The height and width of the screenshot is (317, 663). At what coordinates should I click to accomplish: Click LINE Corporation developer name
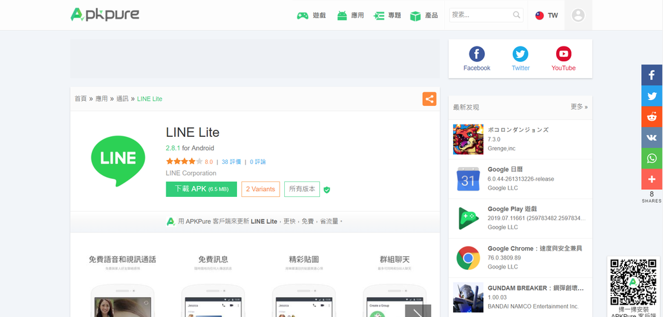[191, 173]
